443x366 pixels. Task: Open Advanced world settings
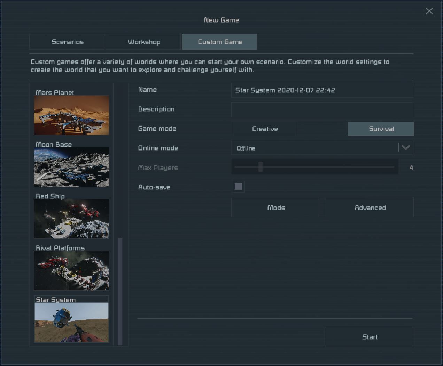pyautogui.click(x=370, y=208)
